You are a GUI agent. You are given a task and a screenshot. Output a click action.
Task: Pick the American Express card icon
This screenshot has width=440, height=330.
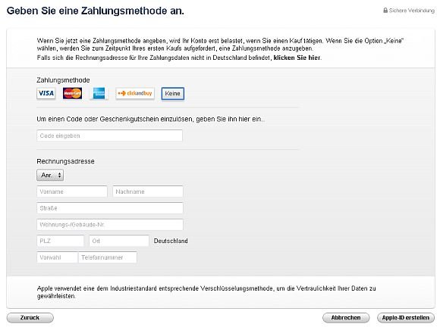[x=99, y=94]
